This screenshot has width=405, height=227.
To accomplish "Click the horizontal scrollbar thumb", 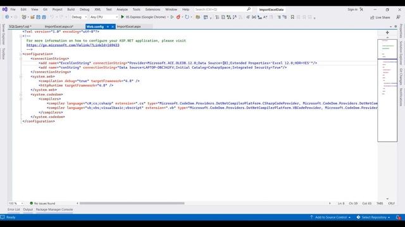I will point(132,203).
